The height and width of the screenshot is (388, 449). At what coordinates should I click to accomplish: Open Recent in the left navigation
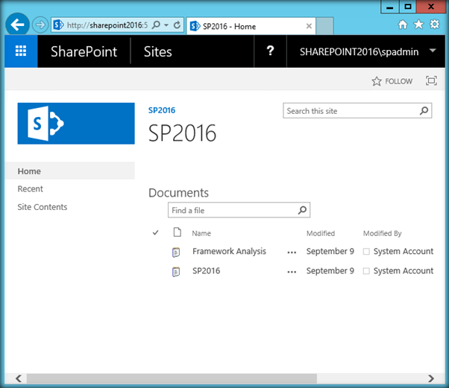pos(30,188)
